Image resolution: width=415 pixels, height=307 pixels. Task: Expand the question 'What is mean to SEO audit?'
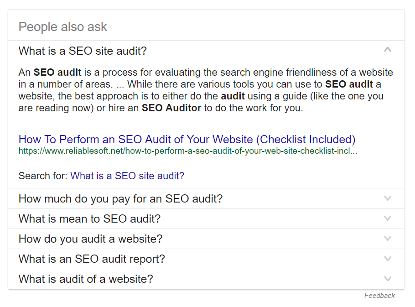(x=89, y=219)
